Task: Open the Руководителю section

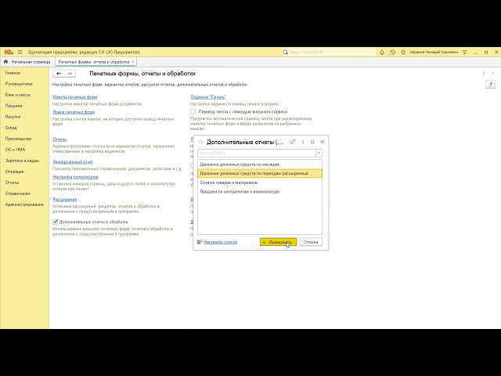Action: pos(19,84)
